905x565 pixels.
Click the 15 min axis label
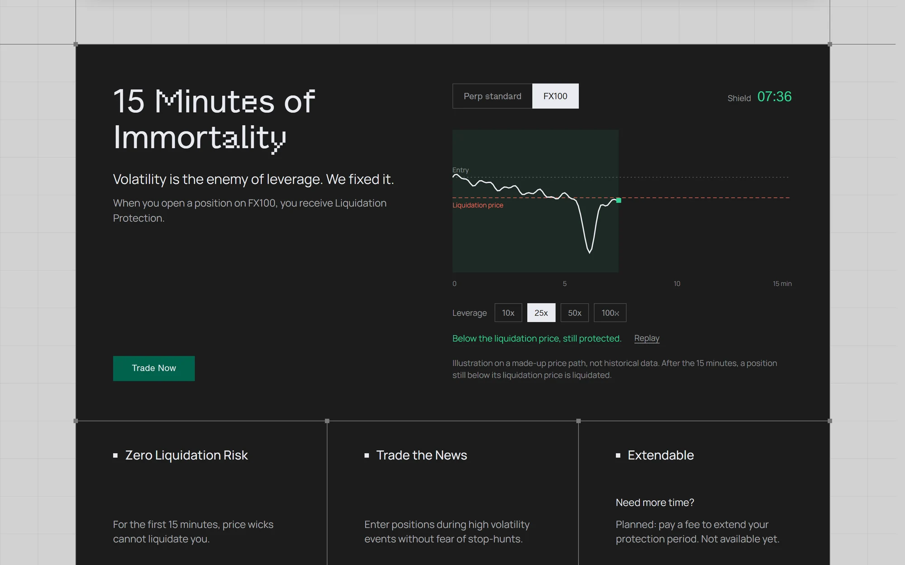tap(782, 283)
